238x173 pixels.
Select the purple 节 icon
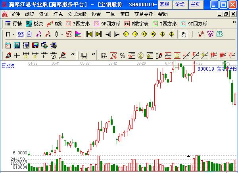point(210,34)
